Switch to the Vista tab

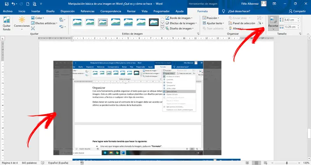tap(144, 11)
